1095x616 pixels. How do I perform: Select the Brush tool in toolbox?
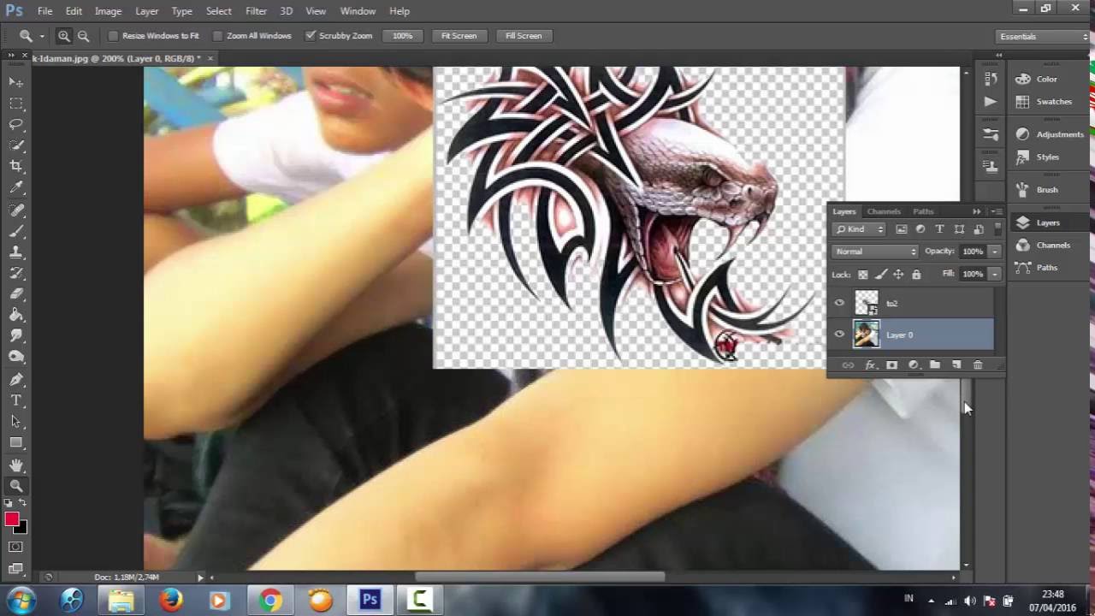pyautogui.click(x=16, y=231)
